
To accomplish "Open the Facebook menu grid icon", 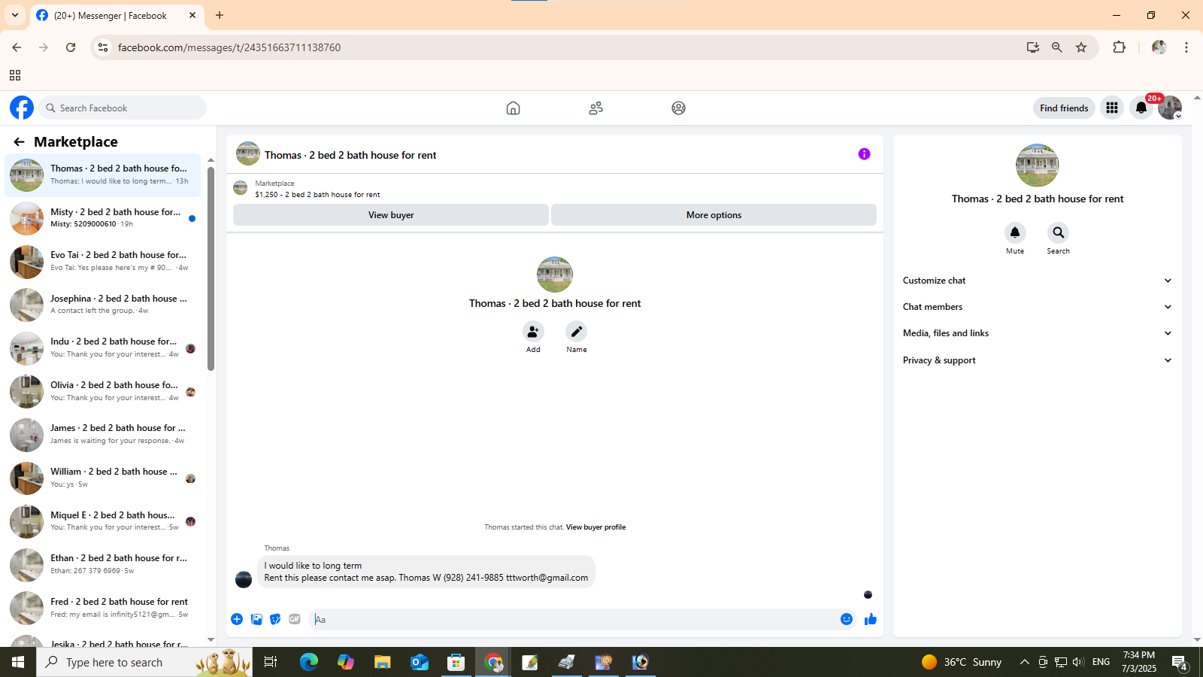I will [x=1112, y=108].
